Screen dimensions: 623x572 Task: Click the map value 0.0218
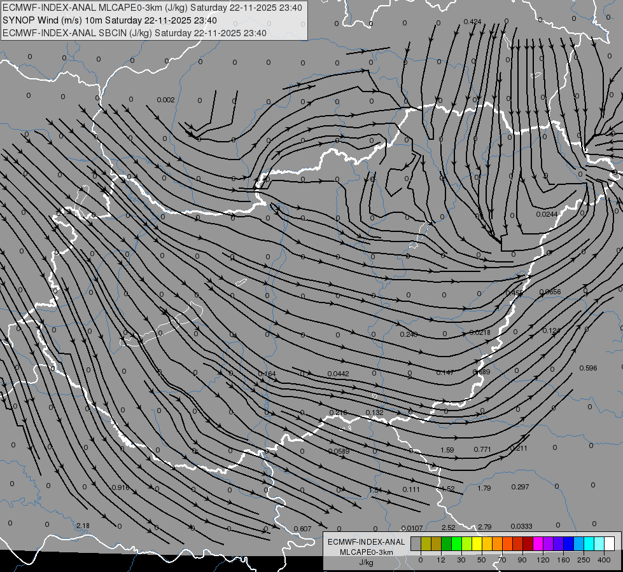480,332
